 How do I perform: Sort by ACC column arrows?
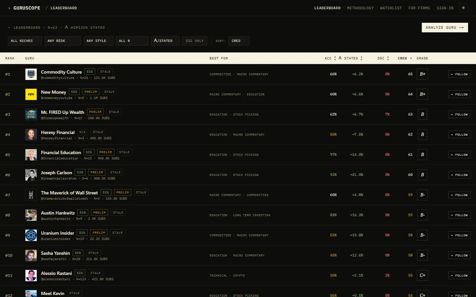click(x=335, y=58)
